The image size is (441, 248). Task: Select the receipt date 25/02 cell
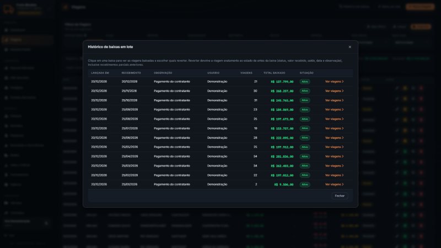tap(130, 175)
